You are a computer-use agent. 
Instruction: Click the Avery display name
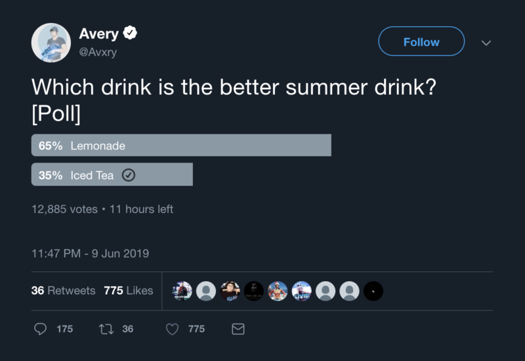(x=99, y=33)
